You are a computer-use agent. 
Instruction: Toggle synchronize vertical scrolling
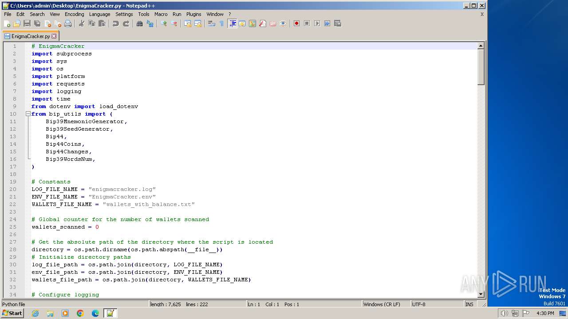(x=188, y=23)
